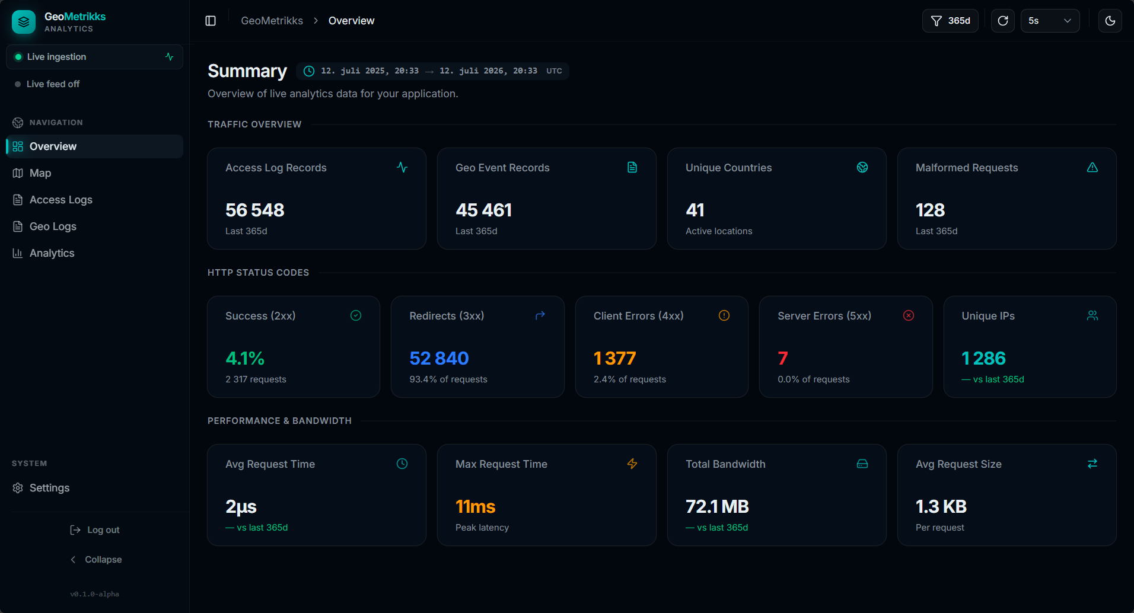Open the Access Logs page
The image size is (1134, 613).
94,200
